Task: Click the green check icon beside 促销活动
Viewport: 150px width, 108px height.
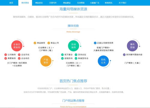Action: (62, 58)
